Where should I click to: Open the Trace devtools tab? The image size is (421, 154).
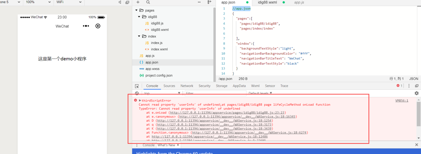tap(284, 86)
